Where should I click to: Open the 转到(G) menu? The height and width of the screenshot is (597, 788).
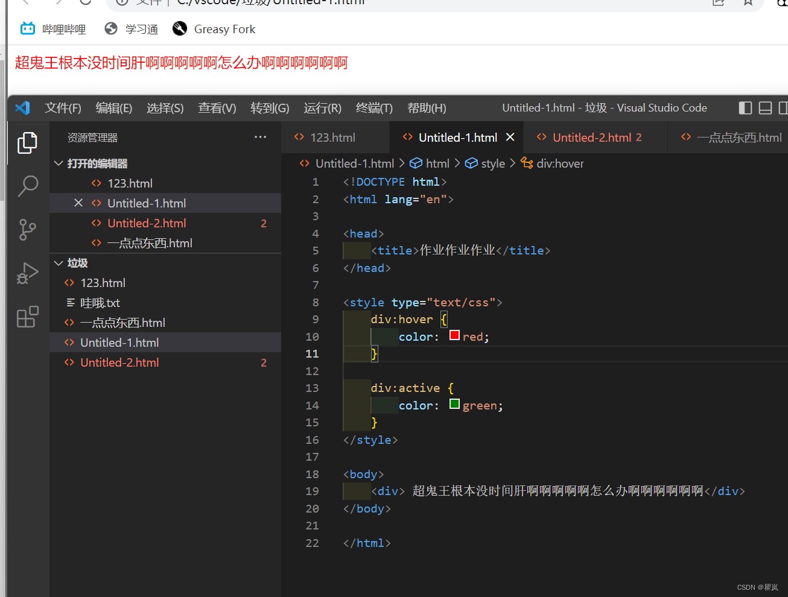click(x=270, y=108)
